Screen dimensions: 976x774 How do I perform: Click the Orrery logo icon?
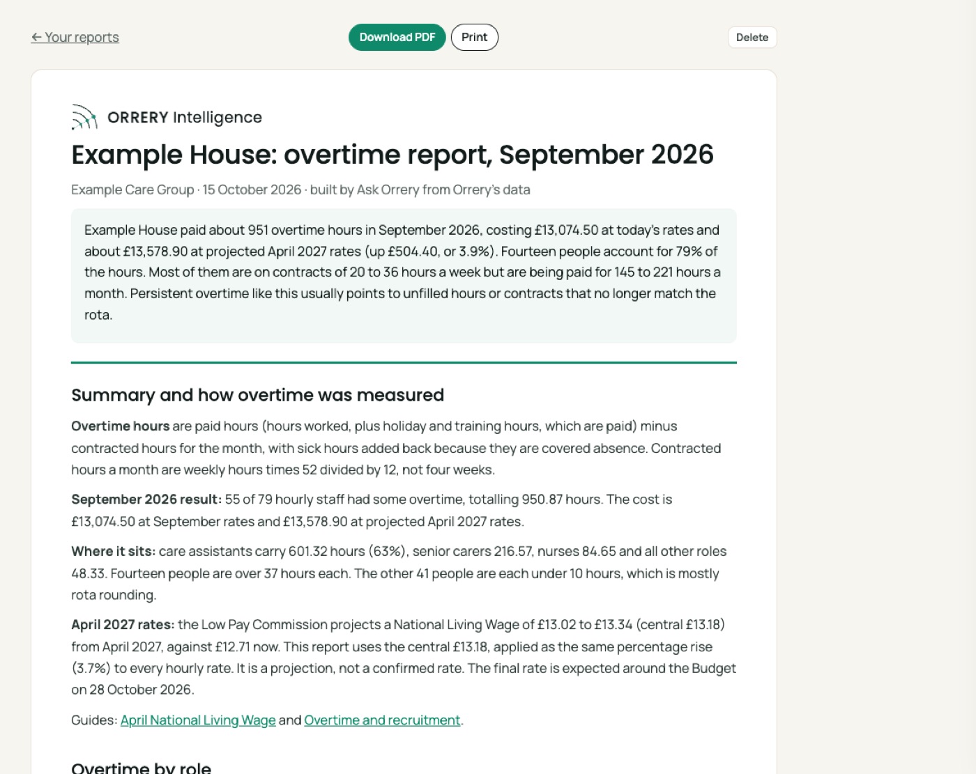click(x=84, y=117)
